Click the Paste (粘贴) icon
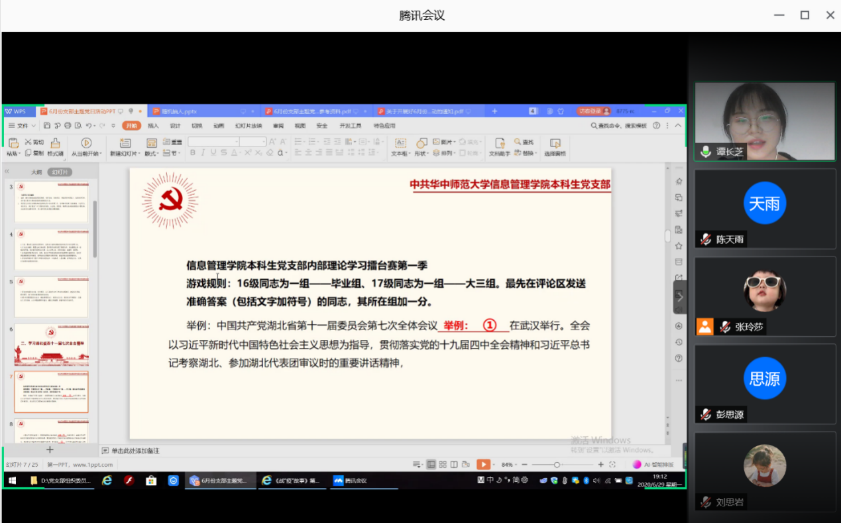Image resolution: width=841 pixels, height=523 pixels. [x=13, y=143]
